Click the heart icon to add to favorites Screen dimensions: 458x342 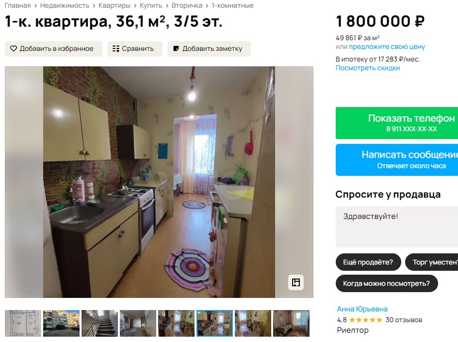pos(14,48)
